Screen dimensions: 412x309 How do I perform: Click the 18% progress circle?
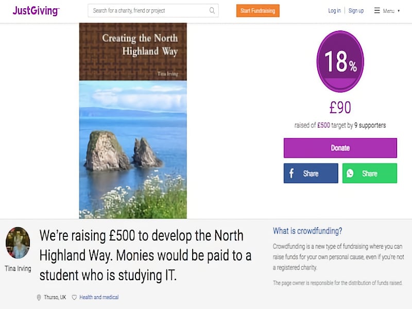point(340,61)
